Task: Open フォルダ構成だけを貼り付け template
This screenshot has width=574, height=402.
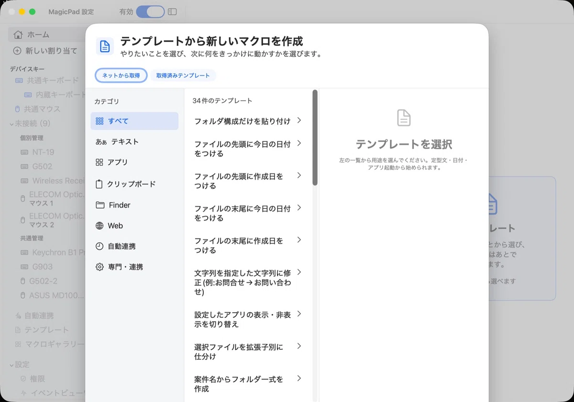Action: (x=248, y=121)
